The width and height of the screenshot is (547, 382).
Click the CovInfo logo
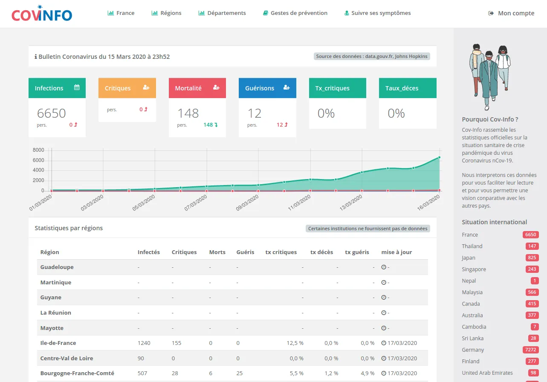point(42,14)
